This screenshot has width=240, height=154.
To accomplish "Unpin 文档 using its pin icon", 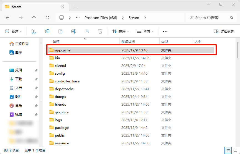I will [36, 88].
